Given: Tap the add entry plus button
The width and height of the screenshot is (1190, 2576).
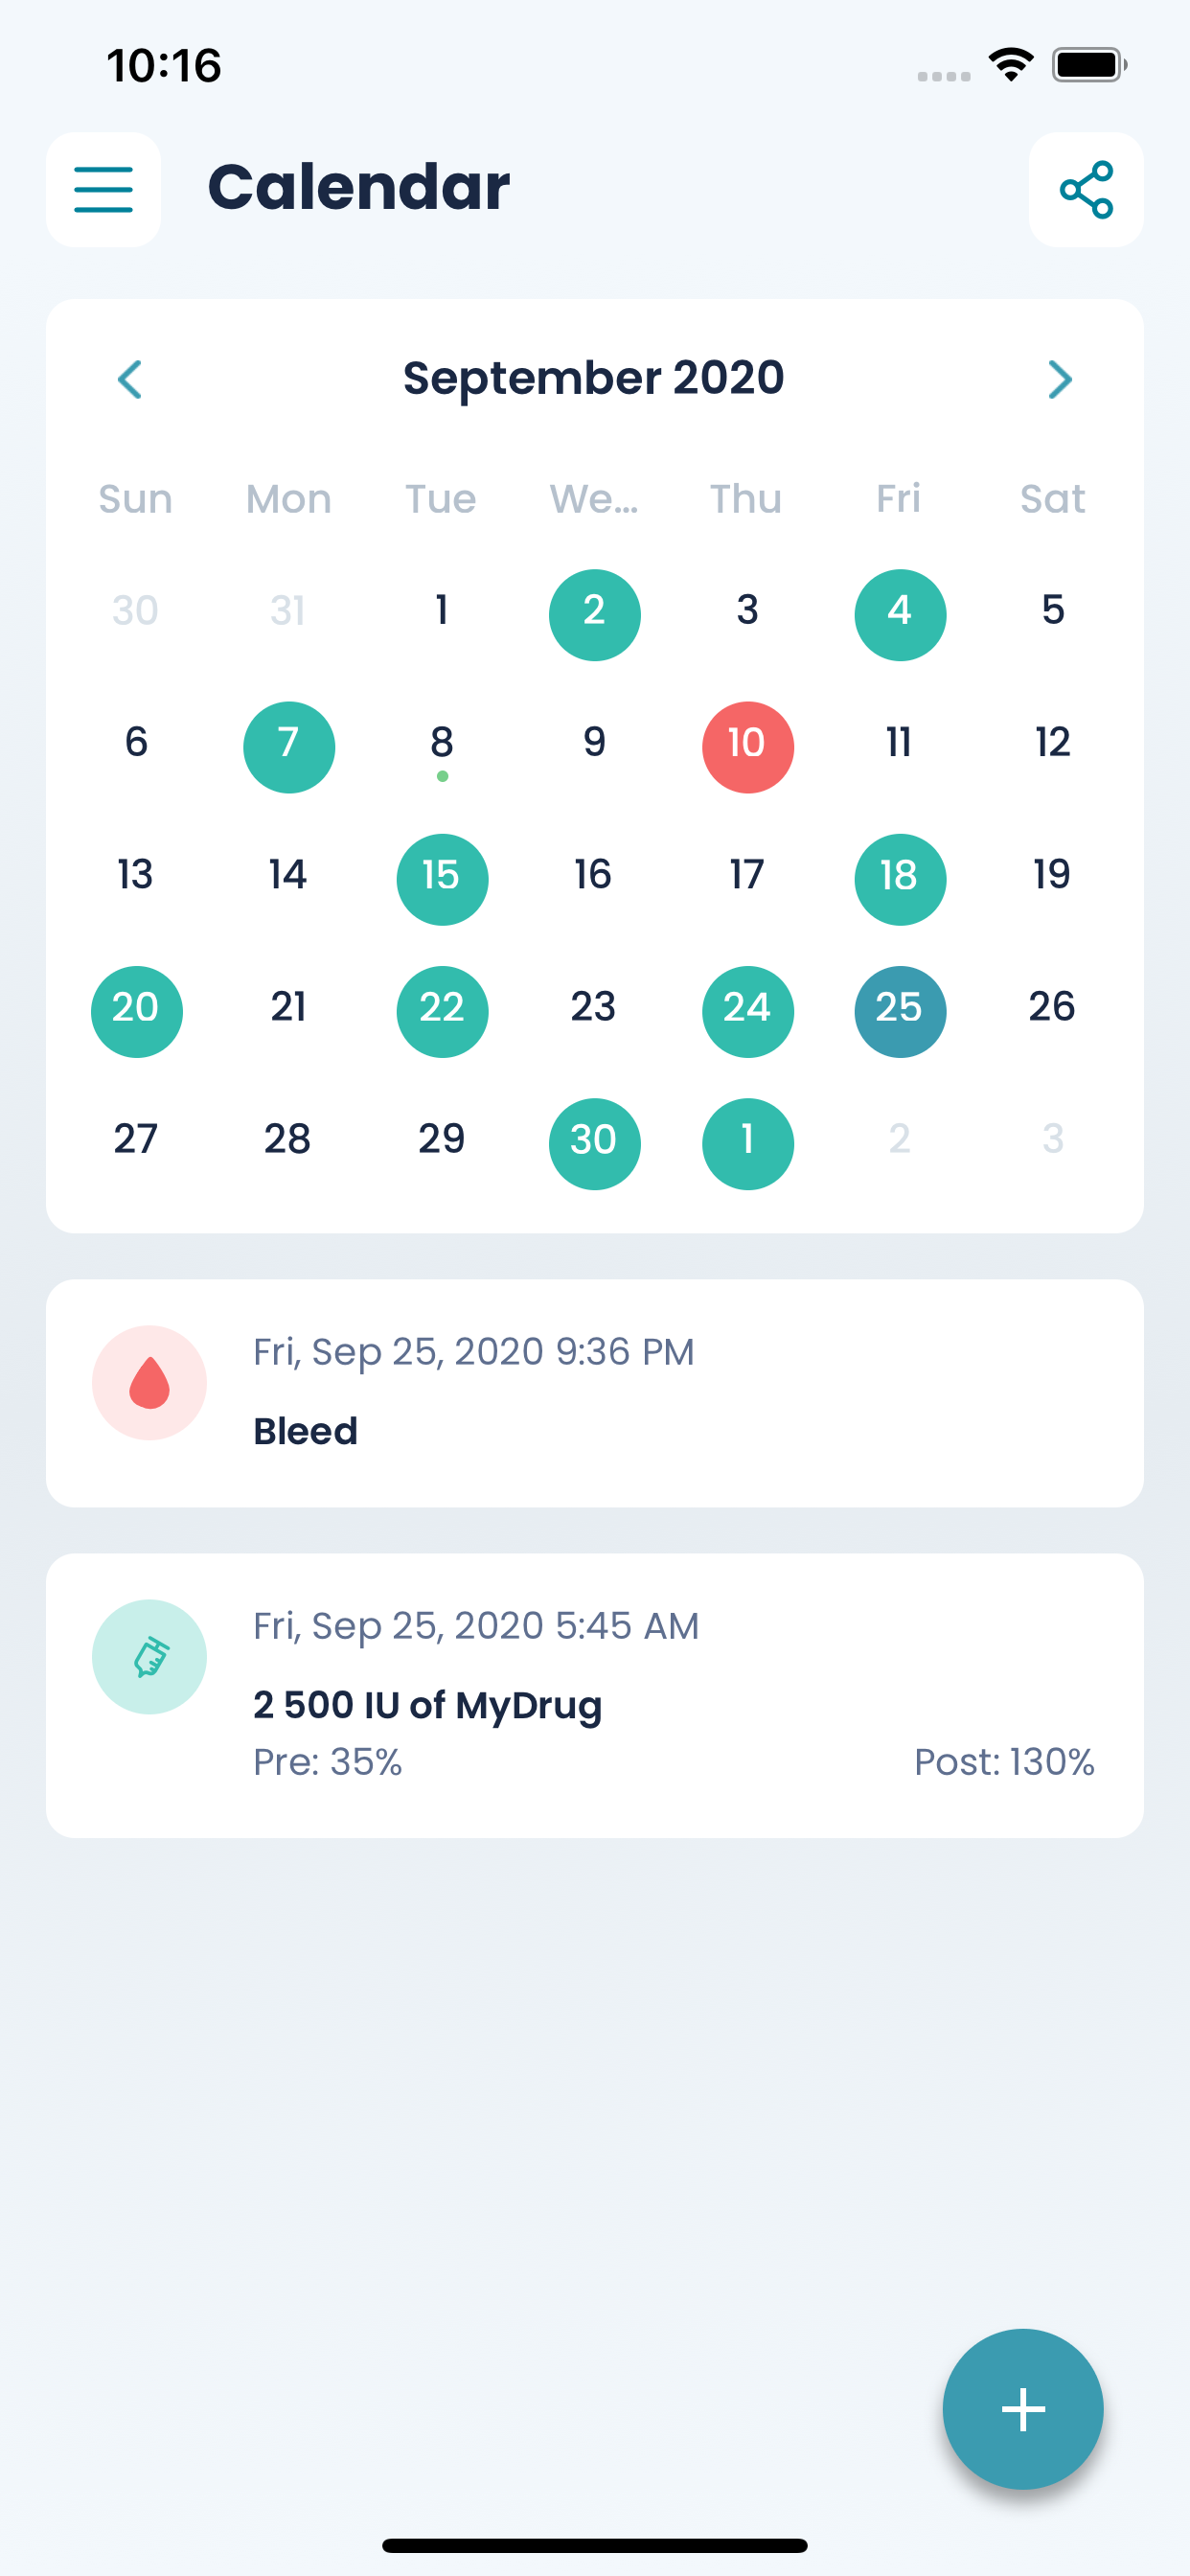Looking at the screenshot, I should 1023,2409.
